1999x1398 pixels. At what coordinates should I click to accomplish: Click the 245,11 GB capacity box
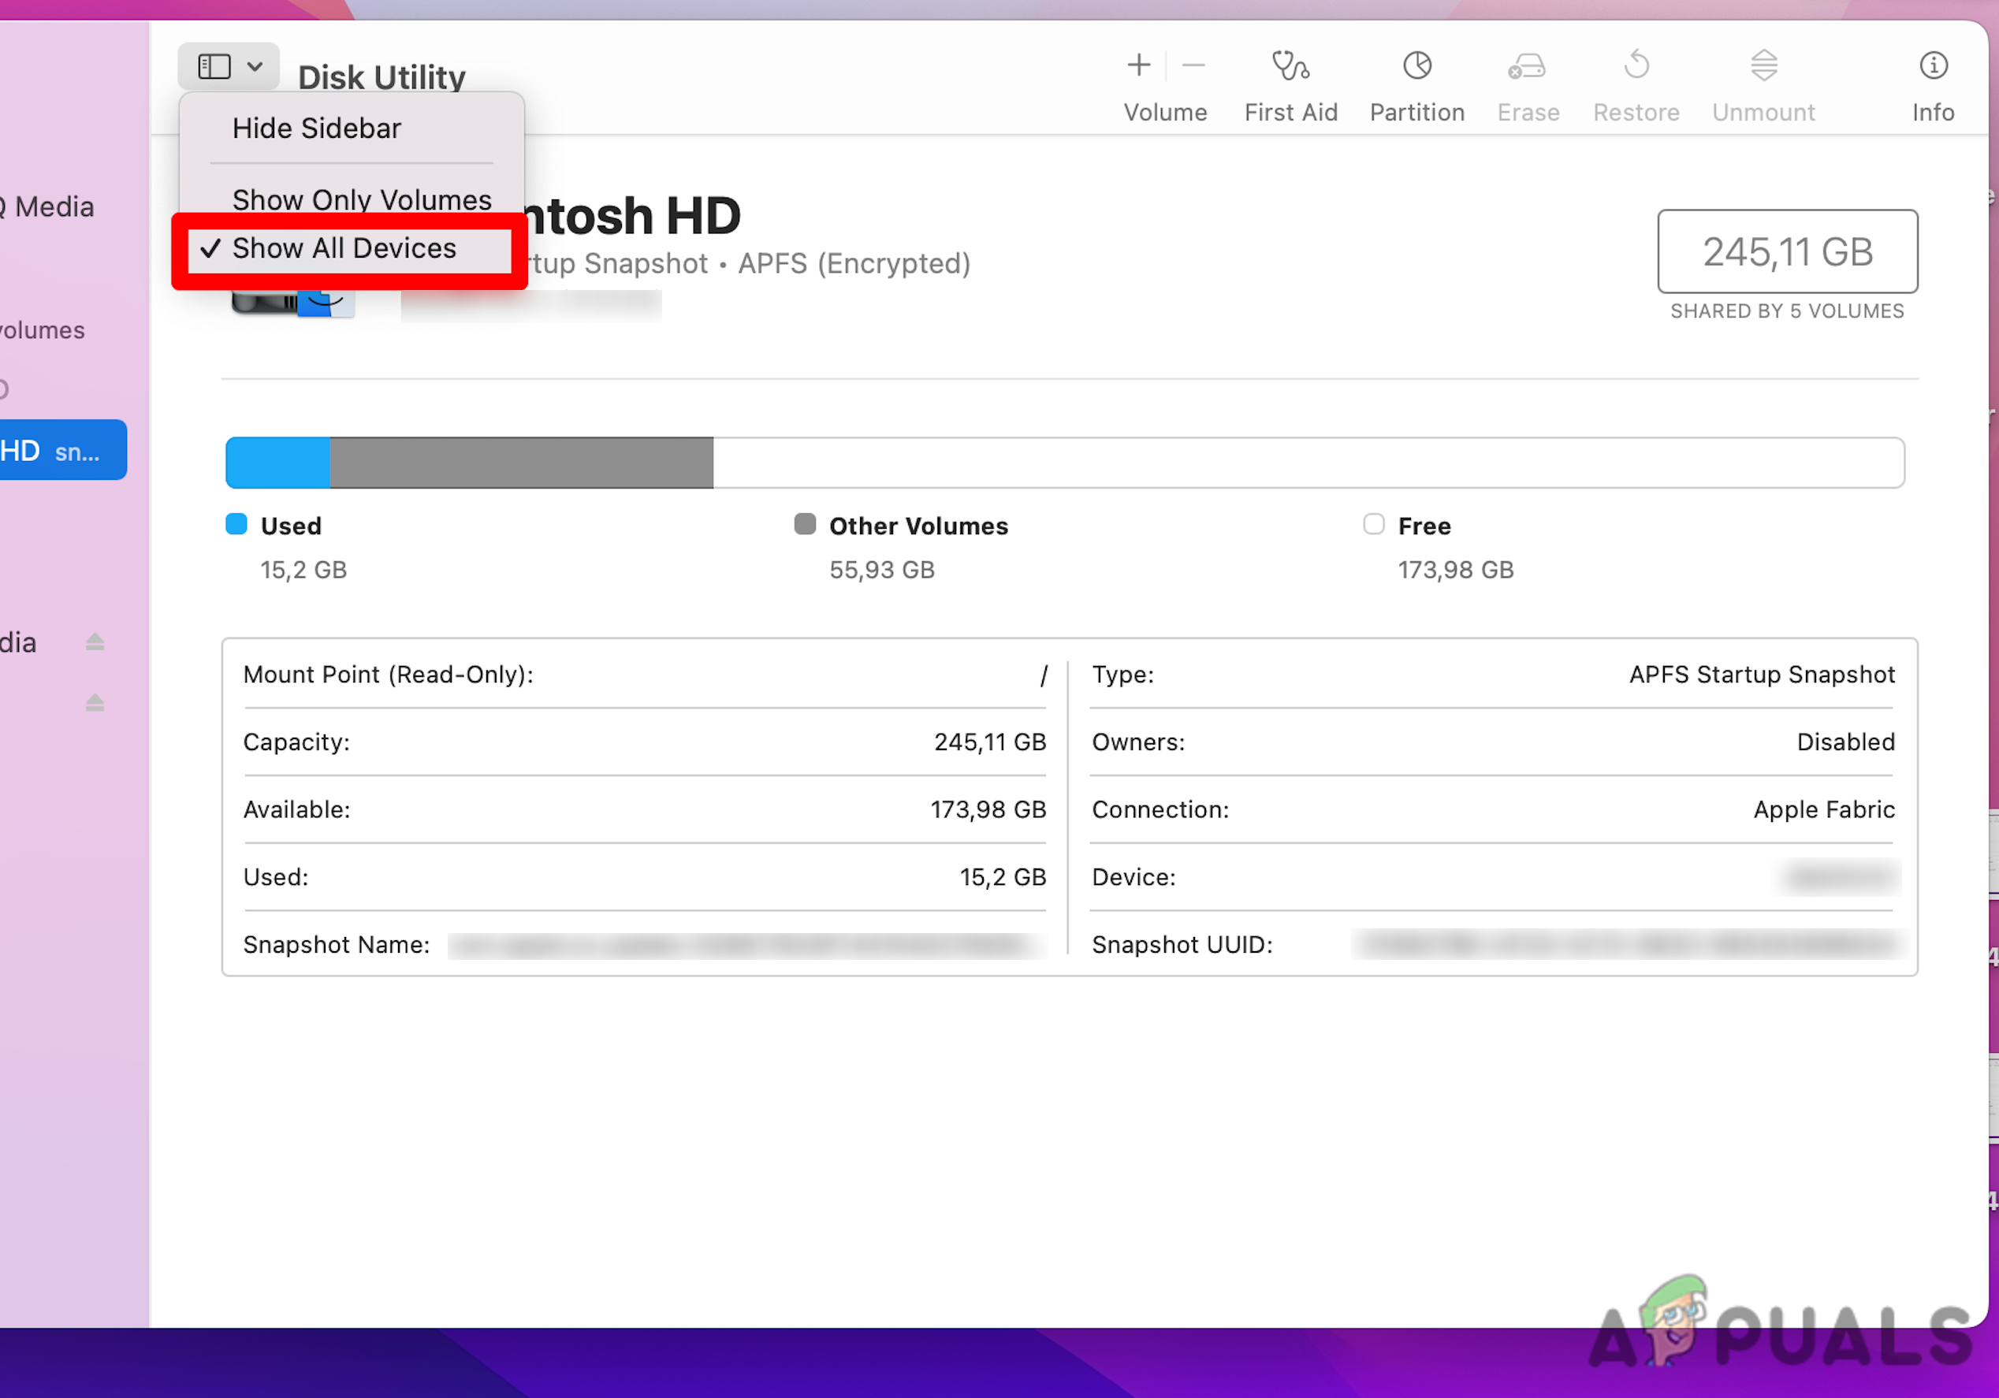point(1788,251)
